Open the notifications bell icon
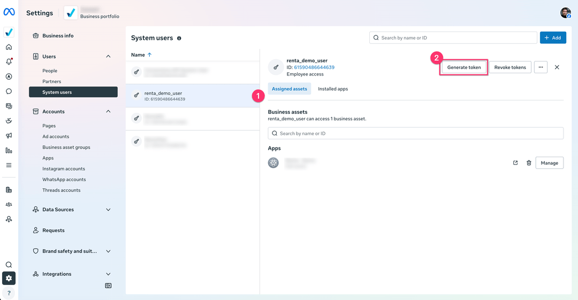The image size is (578, 300). point(9,61)
